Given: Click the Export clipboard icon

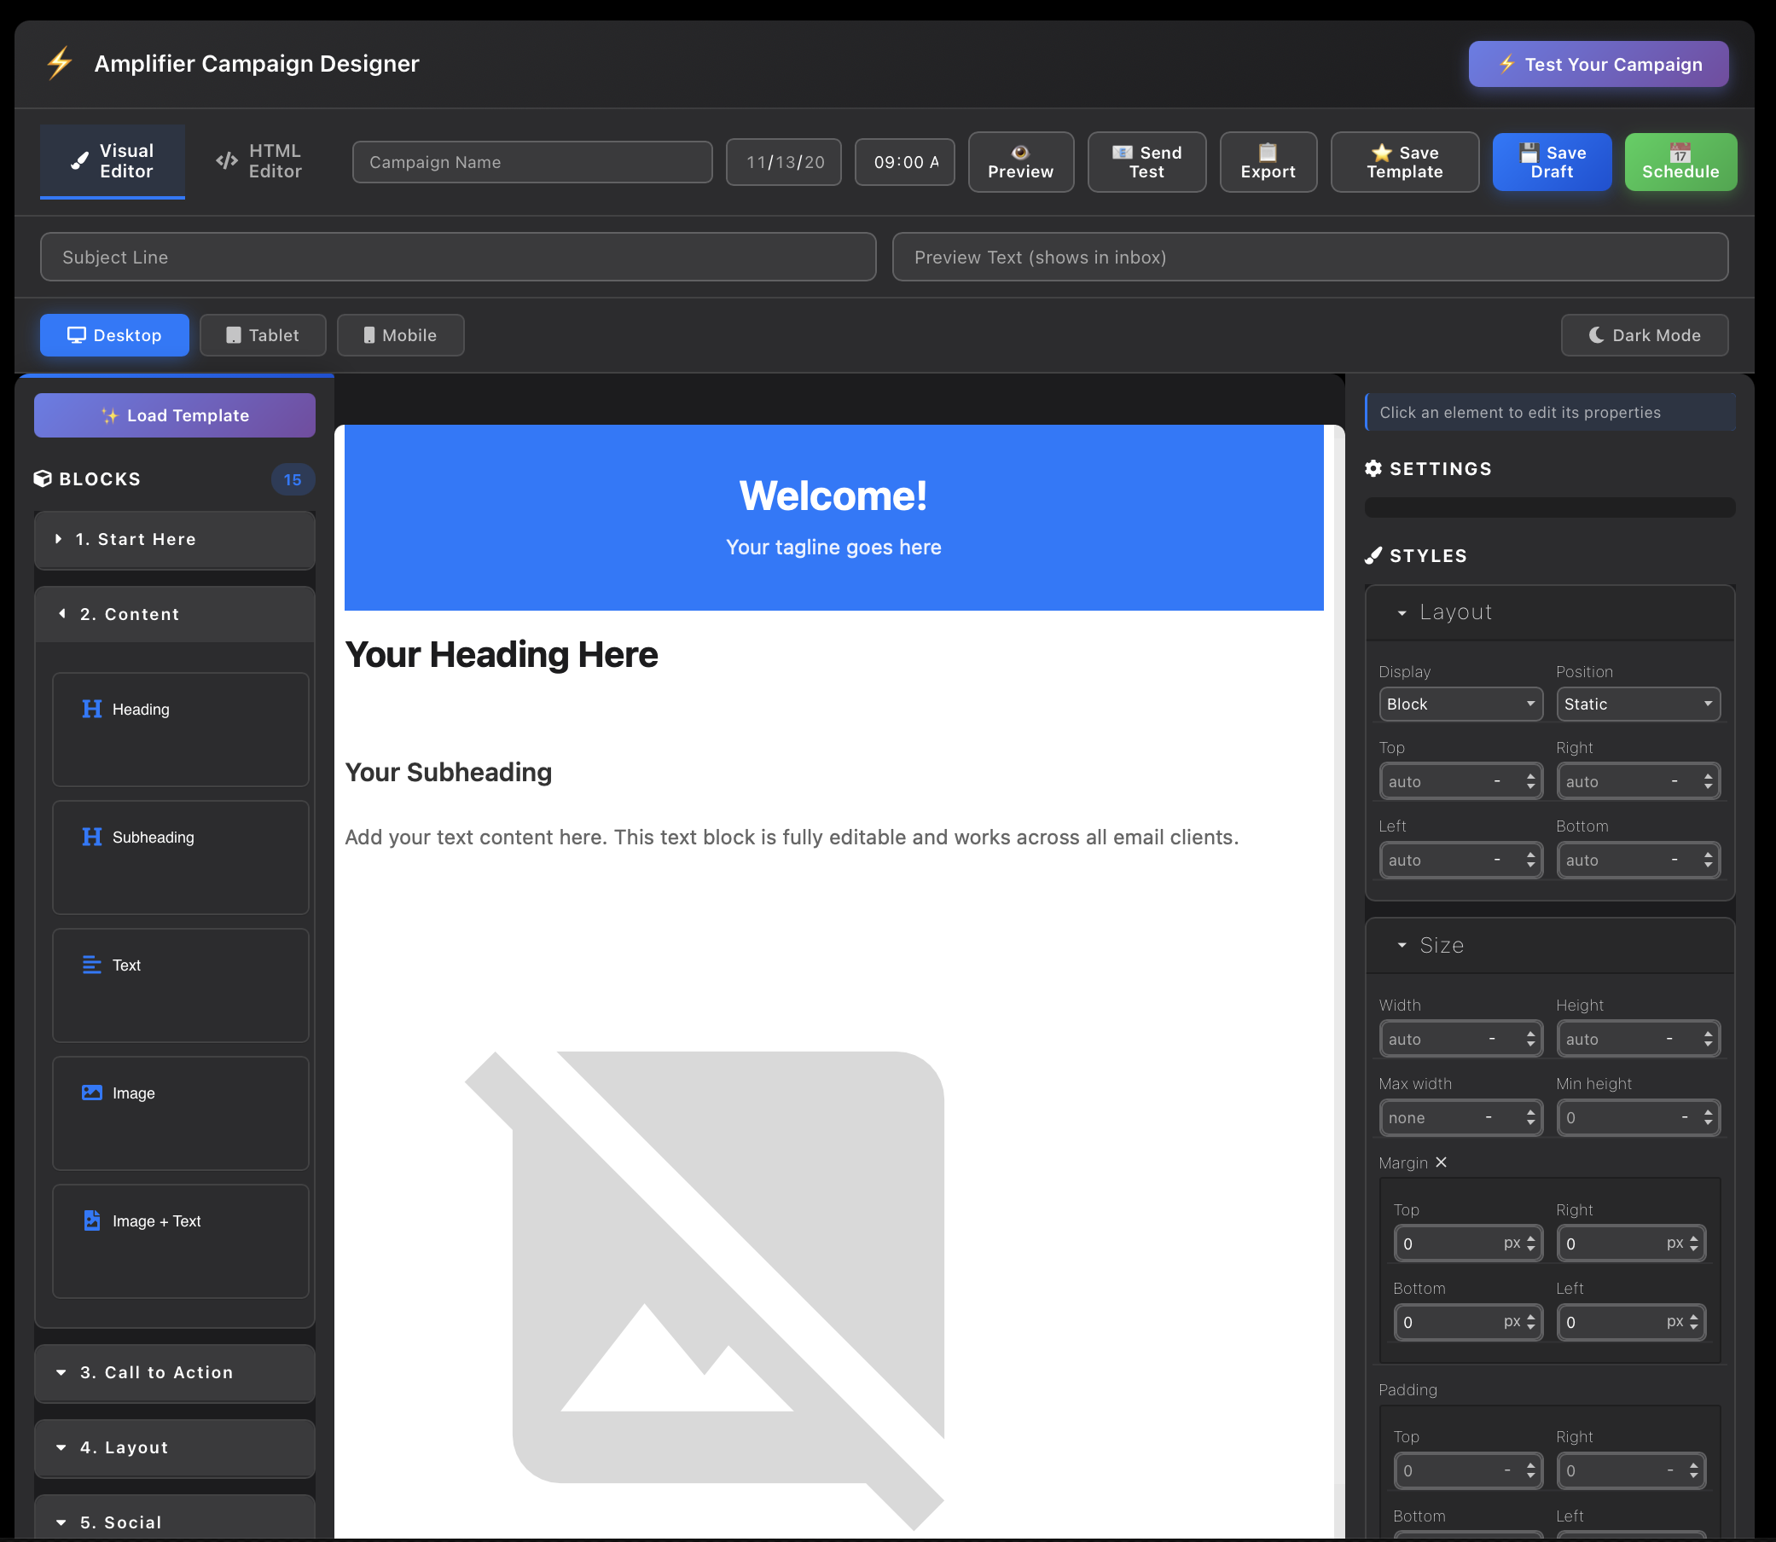Looking at the screenshot, I should click(1268, 152).
